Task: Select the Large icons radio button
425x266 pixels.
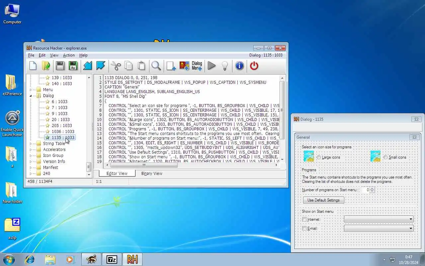Action: [x=319, y=157]
